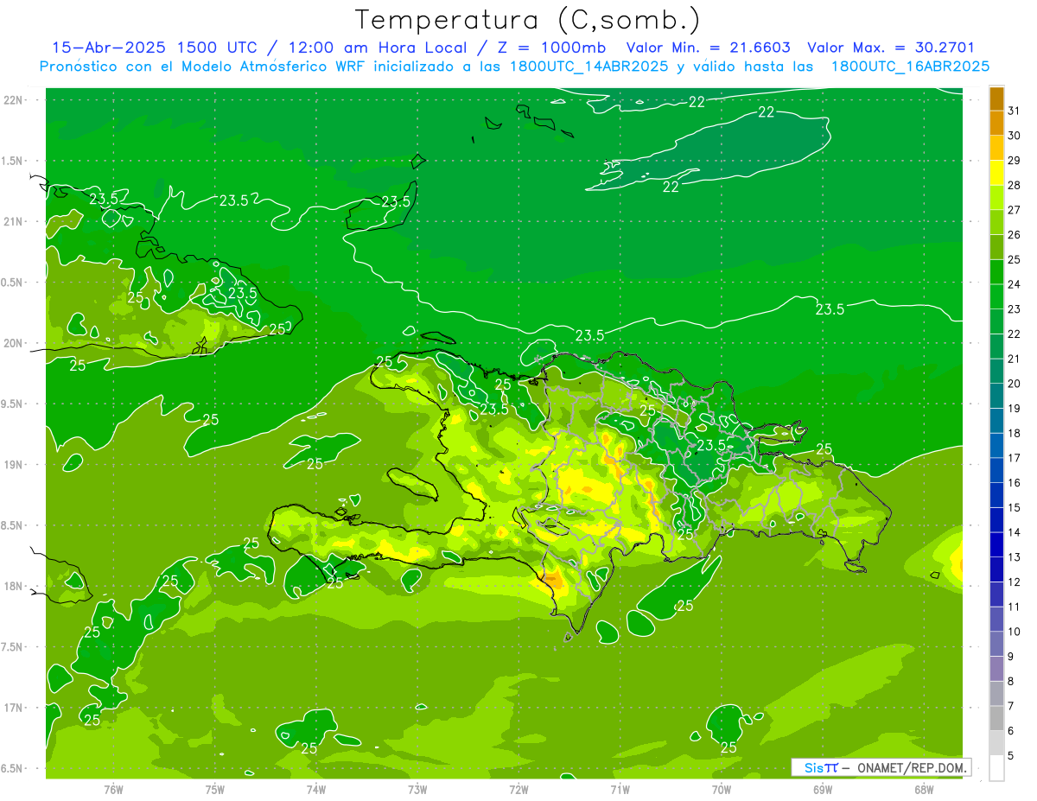1037x801 pixels.
Task: Click the '73W' longitude axis label
Action: coord(417,790)
